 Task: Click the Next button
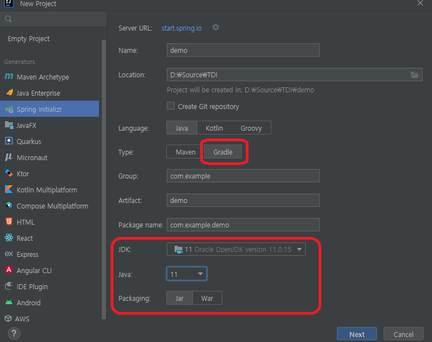point(357,334)
